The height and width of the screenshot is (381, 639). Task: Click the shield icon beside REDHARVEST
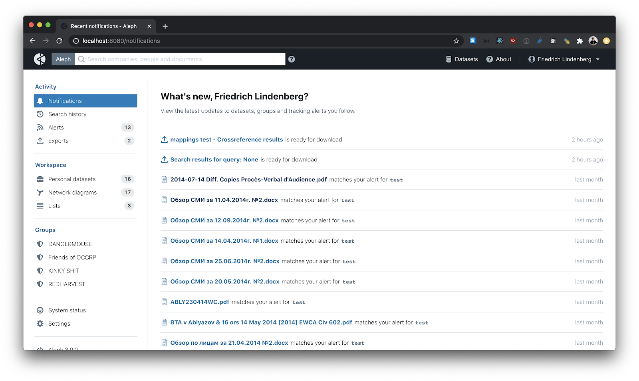[x=40, y=284]
